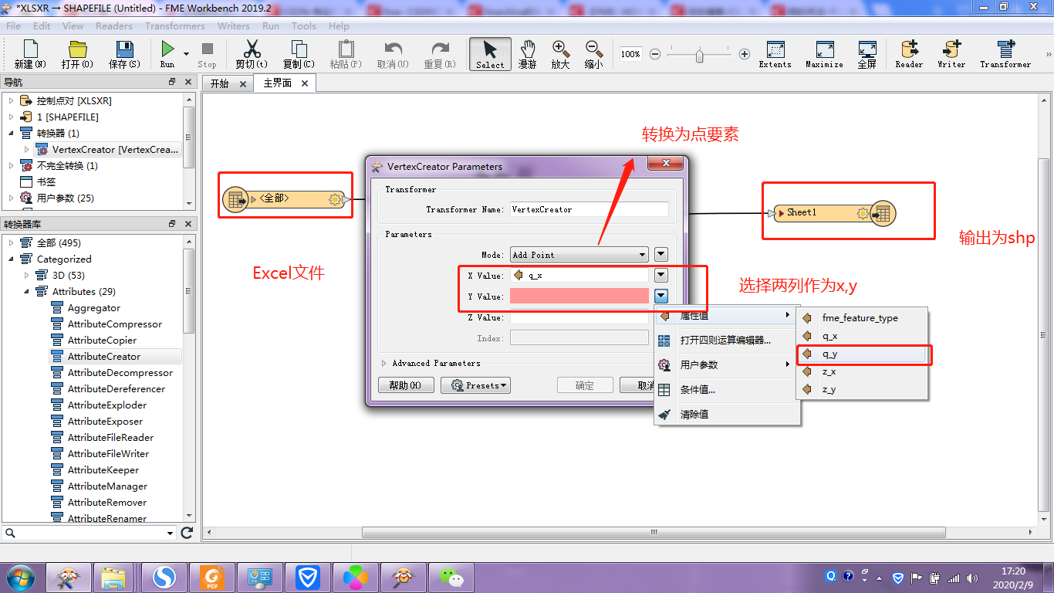Click the gear icon on the reader feature type

[335, 199]
